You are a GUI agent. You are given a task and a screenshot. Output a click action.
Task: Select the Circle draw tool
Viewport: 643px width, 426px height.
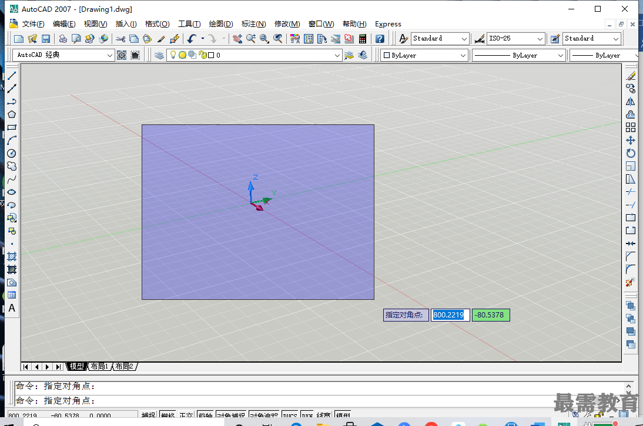click(12, 154)
